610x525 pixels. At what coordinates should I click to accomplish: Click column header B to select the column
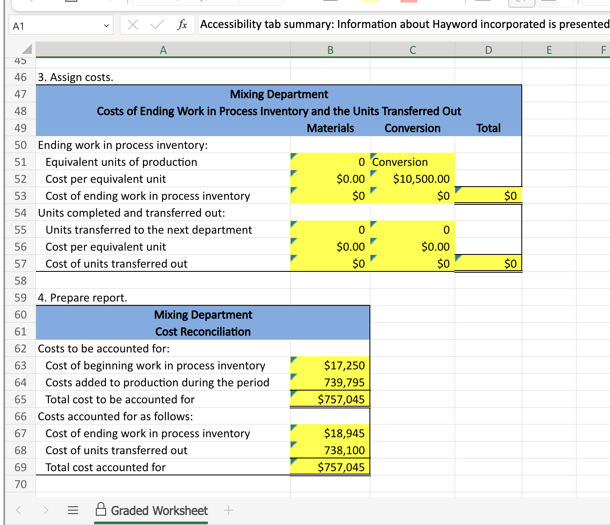point(330,50)
